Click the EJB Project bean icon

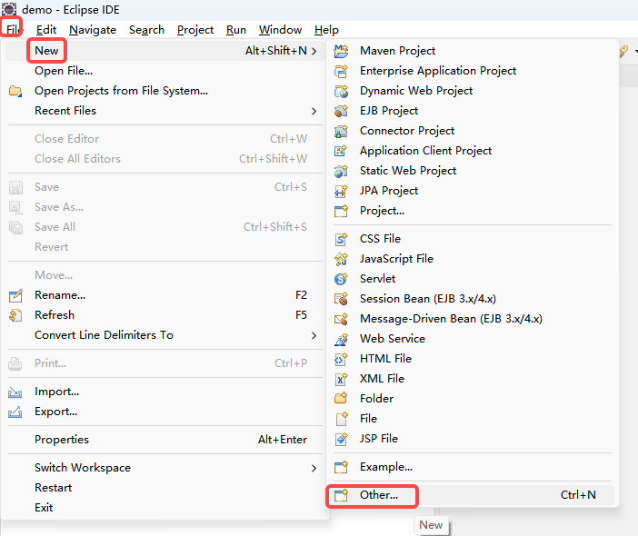[341, 111]
